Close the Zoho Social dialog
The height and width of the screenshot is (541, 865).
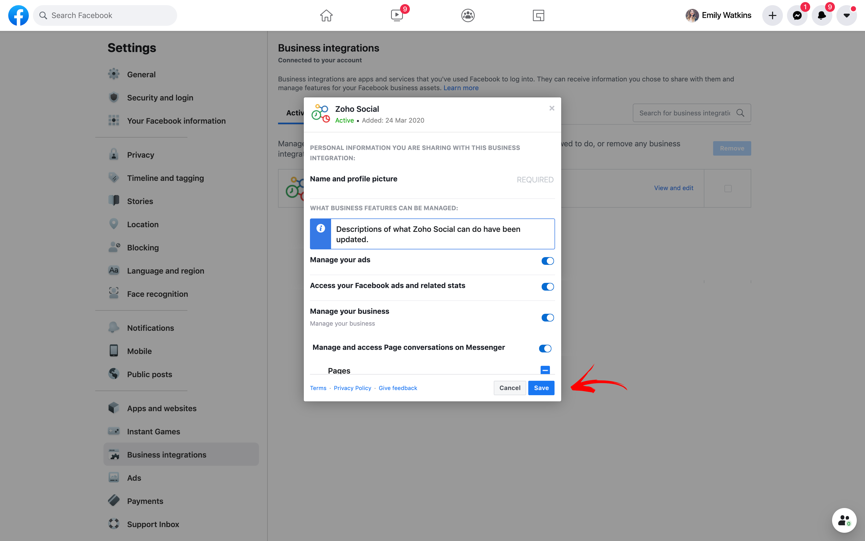[552, 108]
